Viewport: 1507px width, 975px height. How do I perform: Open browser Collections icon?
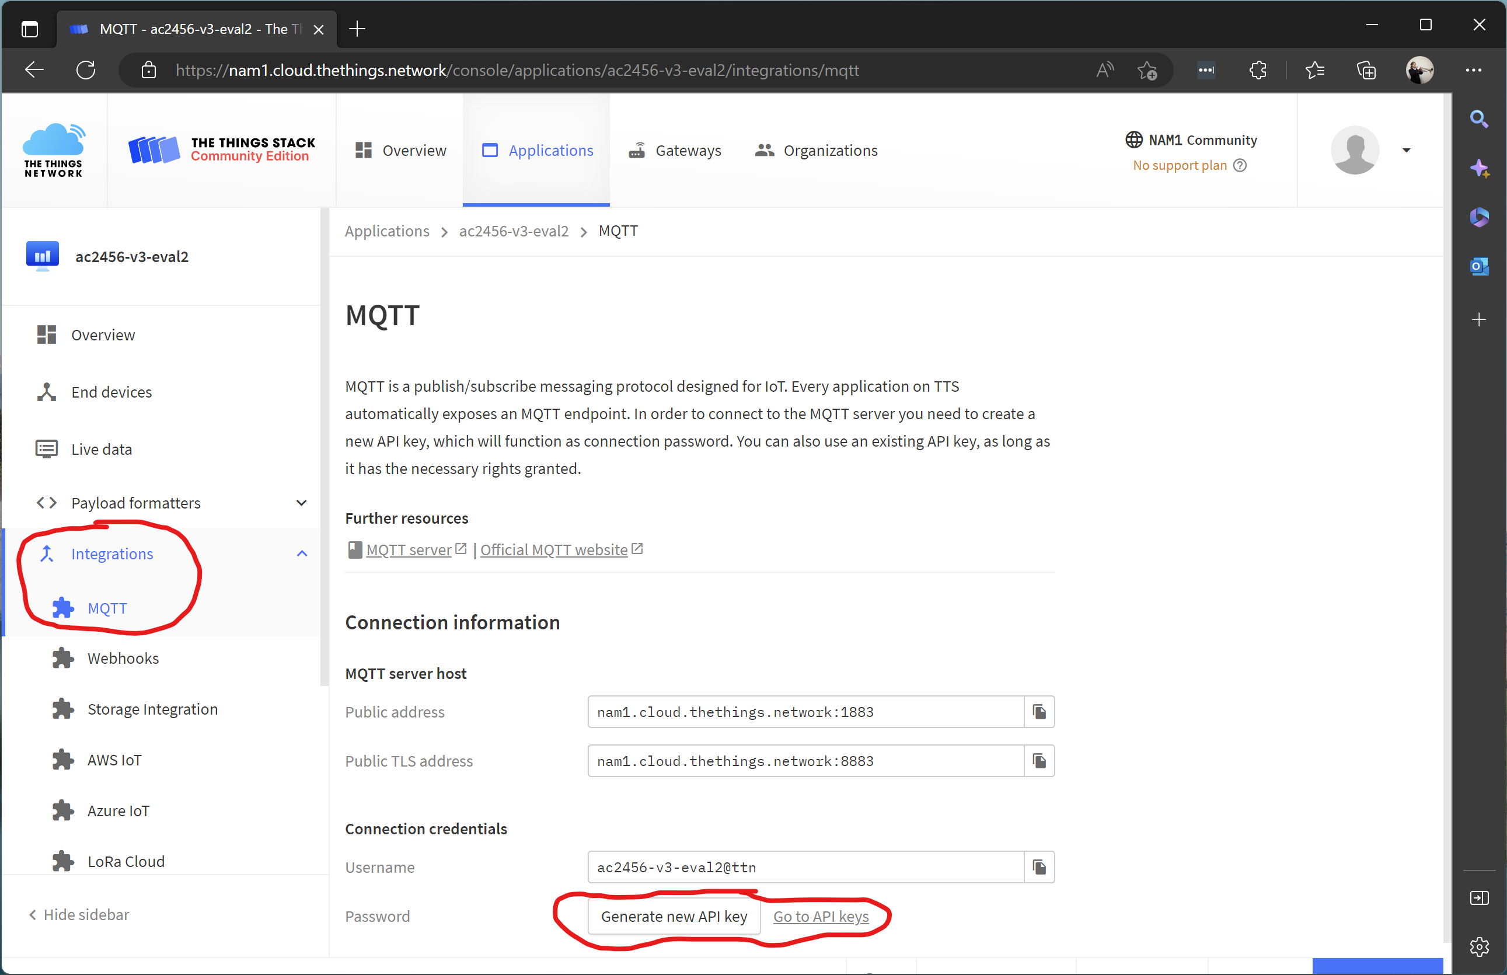pyautogui.click(x=1366, y=70)
